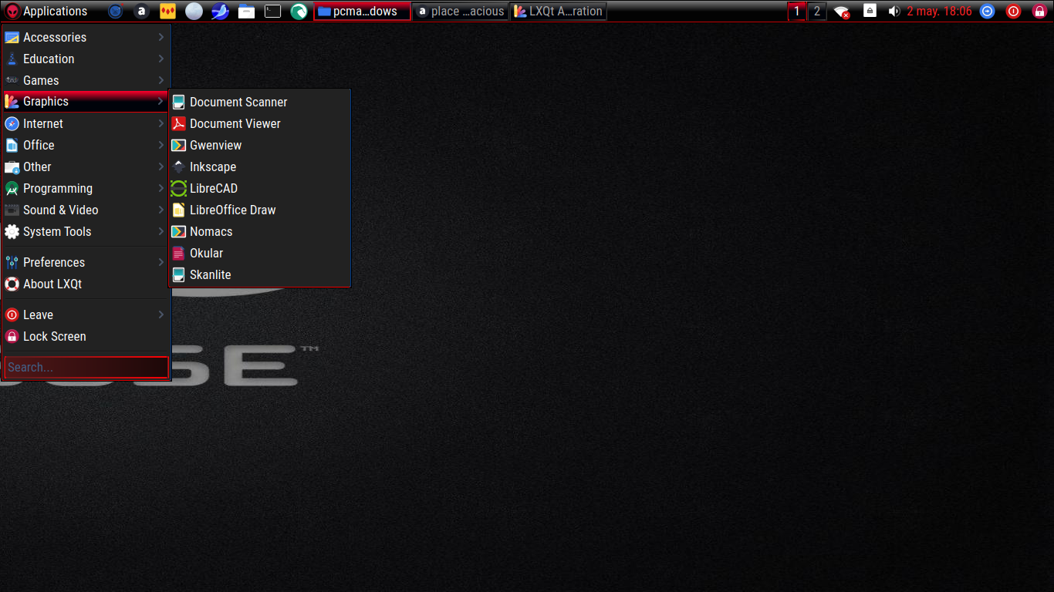
Task: Expand the Education category
Action: coord(86,59)
